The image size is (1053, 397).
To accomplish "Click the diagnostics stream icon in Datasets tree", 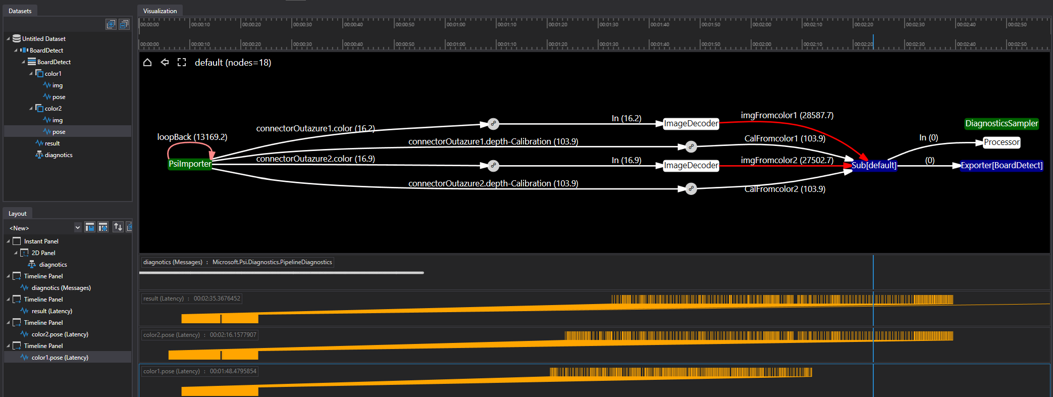I will (x=39, y=155).
